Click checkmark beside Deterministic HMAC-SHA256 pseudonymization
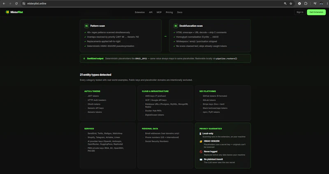Viewport: 329px width, 174px height. pos(85,46)
